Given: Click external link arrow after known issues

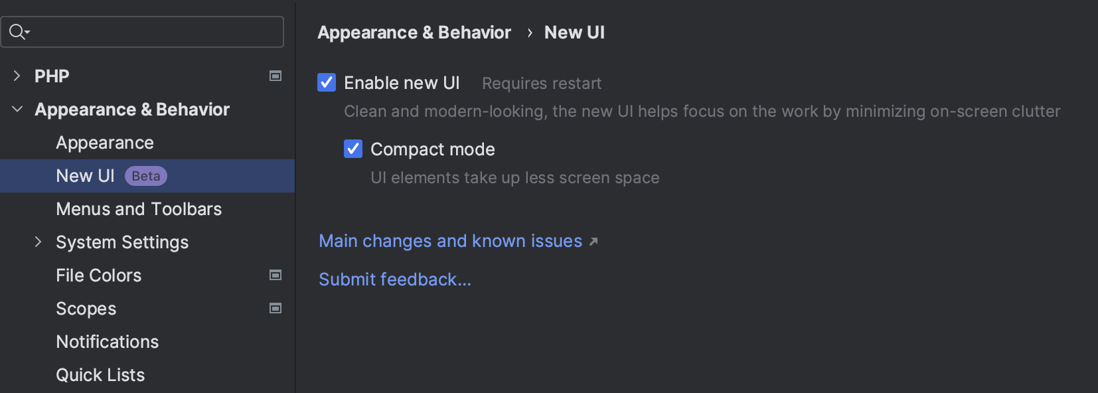Looking at the screenshot, I should coord(593,242).
